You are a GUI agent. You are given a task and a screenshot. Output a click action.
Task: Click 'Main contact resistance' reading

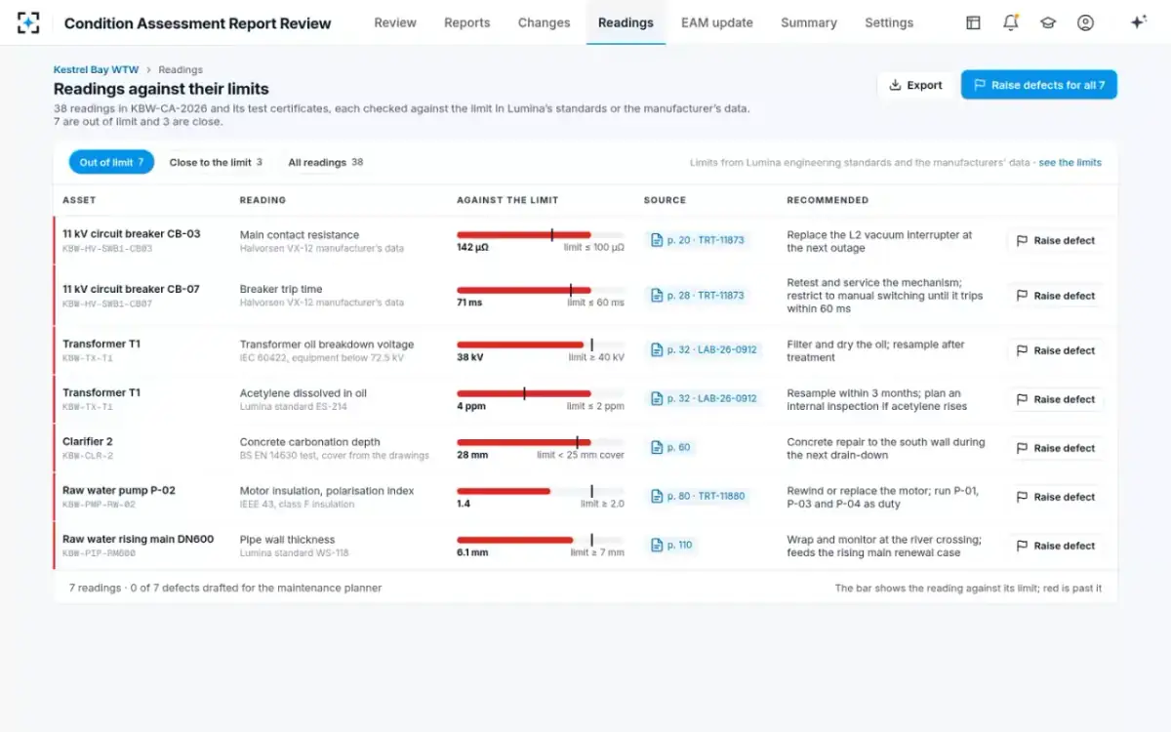pos(300,235)
